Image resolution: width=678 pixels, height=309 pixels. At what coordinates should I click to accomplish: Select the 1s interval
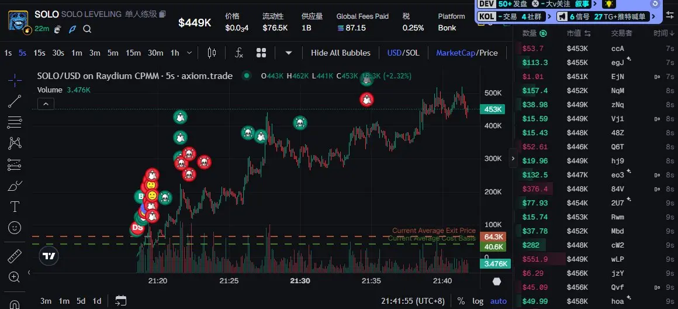pyautogui.click(x=8, y=53)
